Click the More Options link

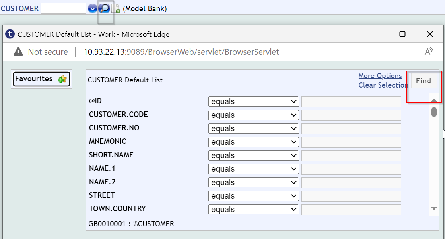pyautogui.click(x=380, y=76)
